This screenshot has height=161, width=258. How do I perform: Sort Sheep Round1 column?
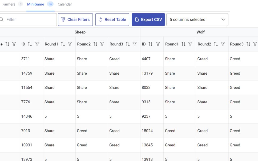[x=63, y=44]
